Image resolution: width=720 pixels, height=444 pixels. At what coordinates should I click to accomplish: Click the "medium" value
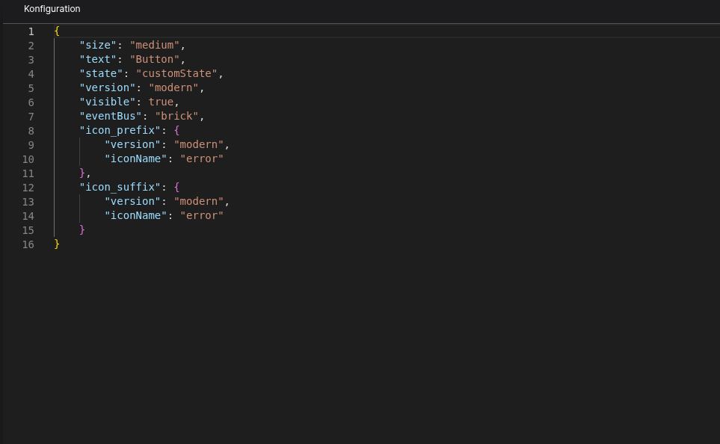[x=155, y=46]
